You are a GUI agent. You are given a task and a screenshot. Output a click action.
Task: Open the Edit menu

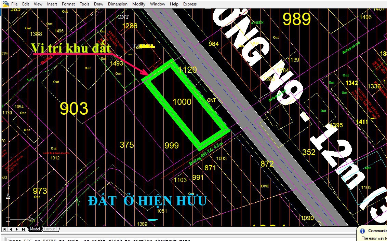tap(26, 4)
